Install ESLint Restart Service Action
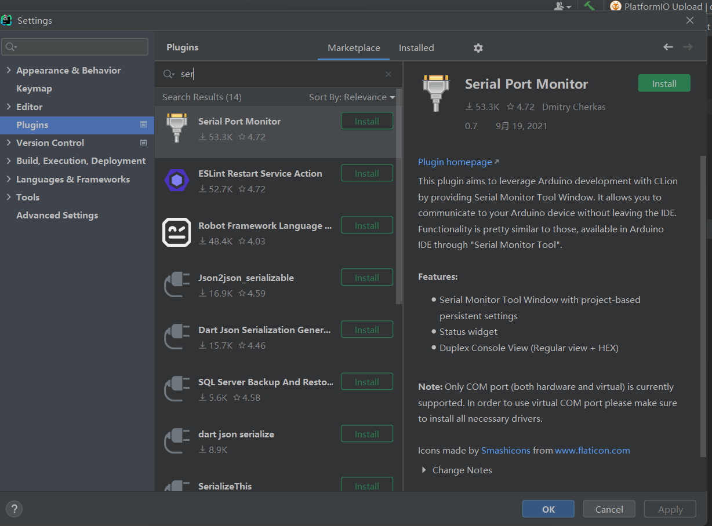The height and width of the screenshot is (526, 712). click(x=367, y=173)
